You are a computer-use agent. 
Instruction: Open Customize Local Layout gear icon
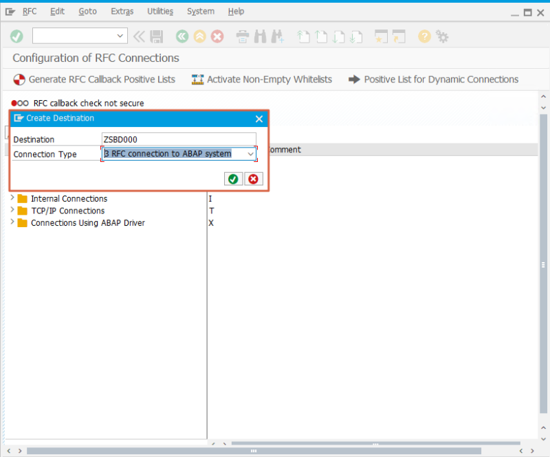click(x=441, y=36)
